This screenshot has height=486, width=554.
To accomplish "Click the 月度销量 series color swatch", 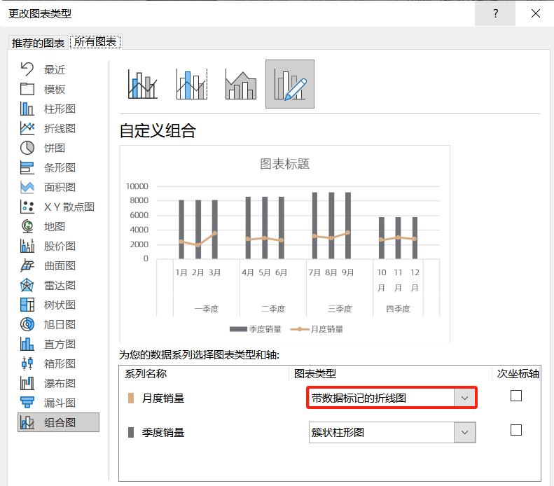I will 131,398.
